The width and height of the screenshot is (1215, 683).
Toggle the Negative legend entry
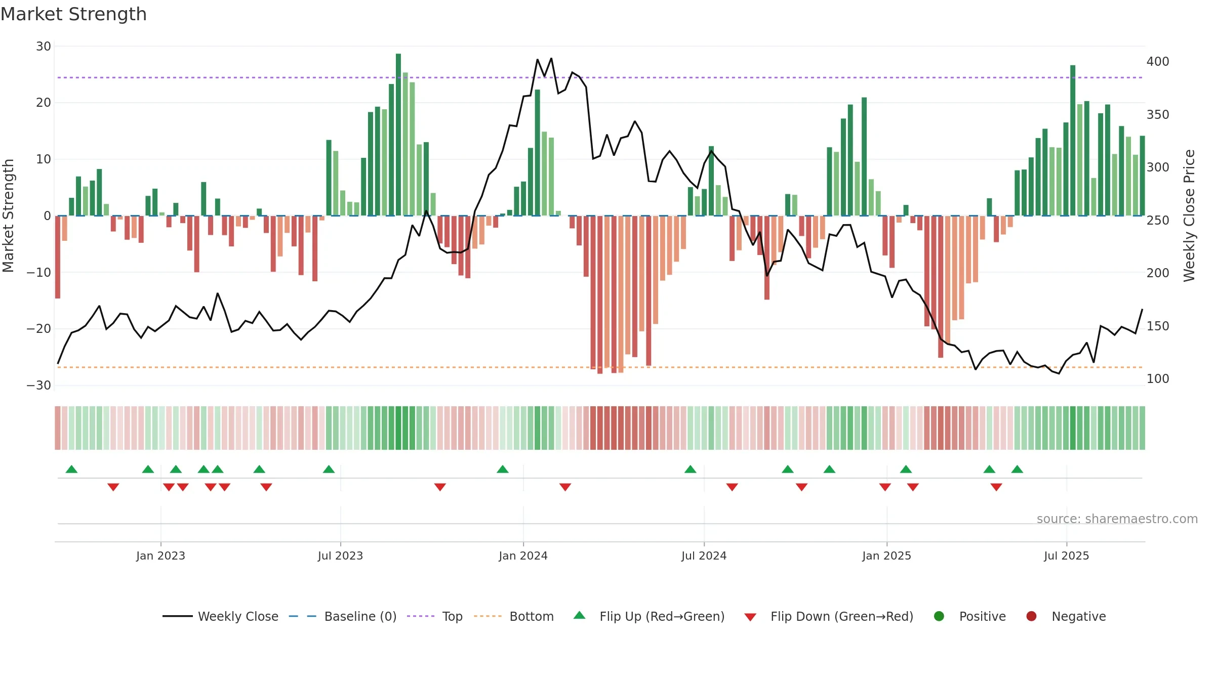click(x=1066, y=616)
